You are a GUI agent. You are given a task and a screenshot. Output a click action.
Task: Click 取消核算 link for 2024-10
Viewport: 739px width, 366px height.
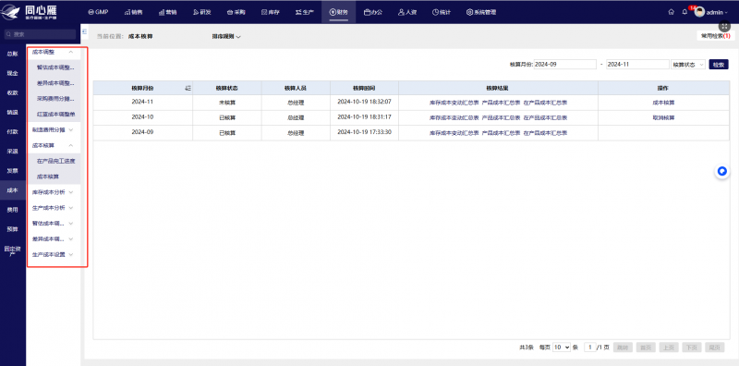pos(663,118)
